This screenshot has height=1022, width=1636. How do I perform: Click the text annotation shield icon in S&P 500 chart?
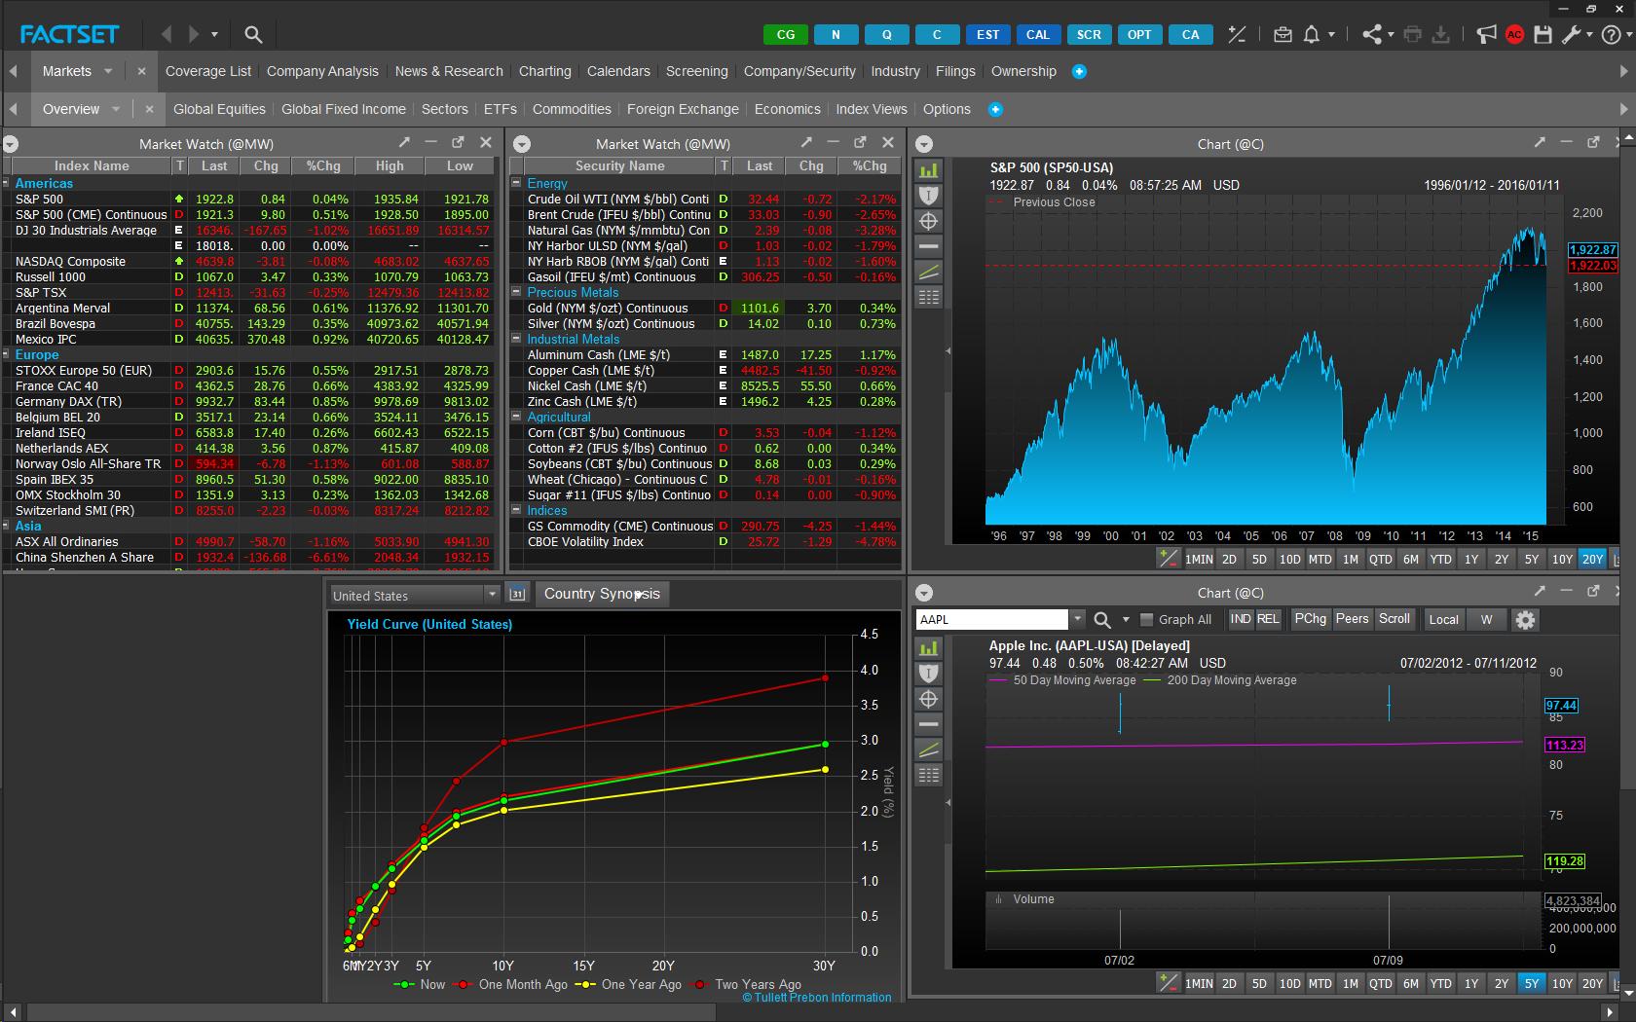pyautogui.click(x=929, y=196)
